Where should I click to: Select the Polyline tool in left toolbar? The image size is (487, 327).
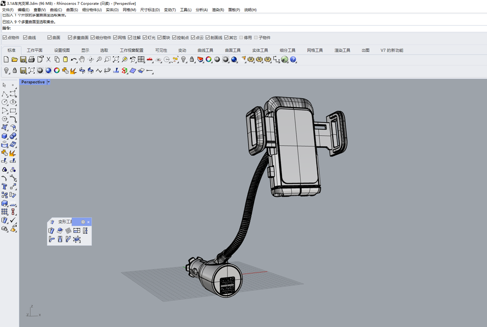coord(4,94)
